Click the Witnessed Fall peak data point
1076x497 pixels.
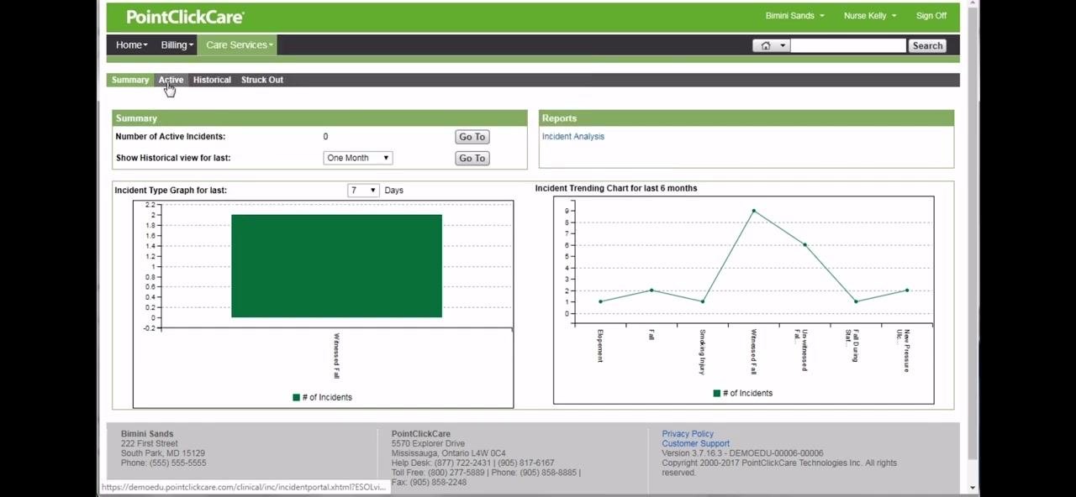753,211
